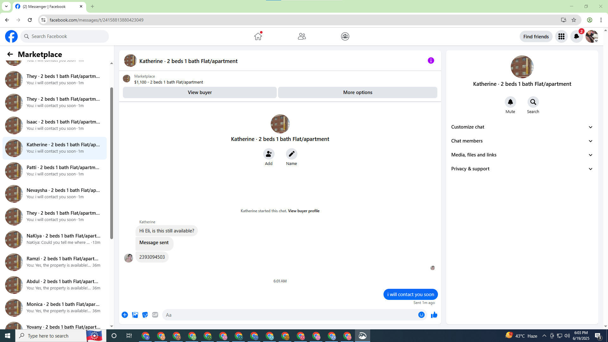Open tab search dropdown in Chrome
Image resolution: width=608 pixels, height=342 pixels.
[6, 6]
